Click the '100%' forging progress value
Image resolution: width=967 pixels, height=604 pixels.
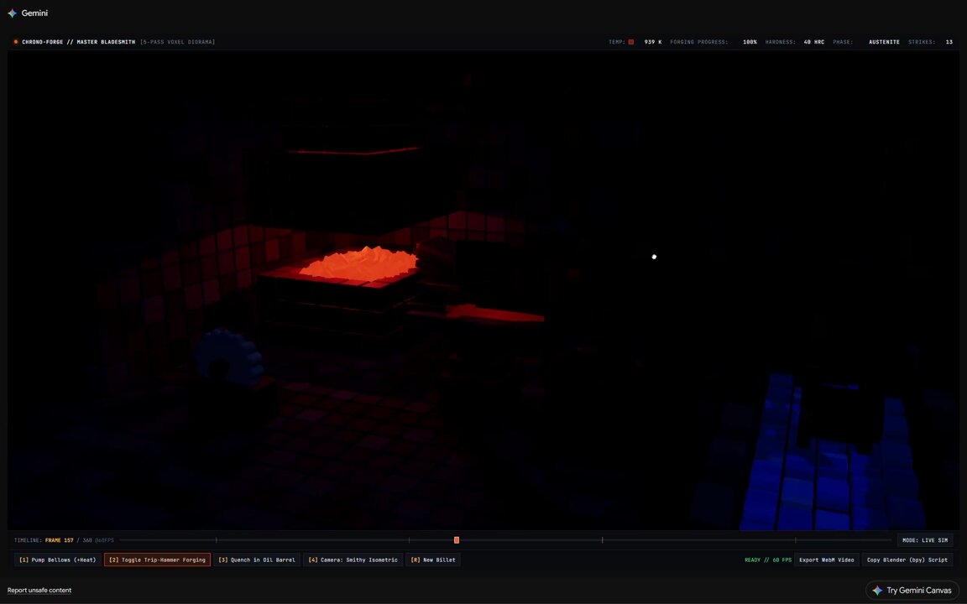[750, 42]
